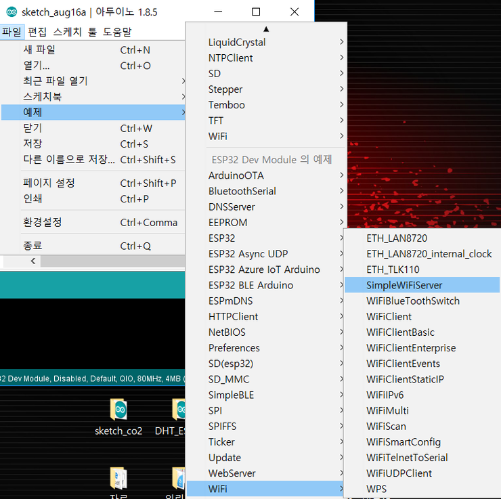Screen dimensions: 501x499
Task: Choose 다른 이름으로 저장... entry
Action: [93, 159]
